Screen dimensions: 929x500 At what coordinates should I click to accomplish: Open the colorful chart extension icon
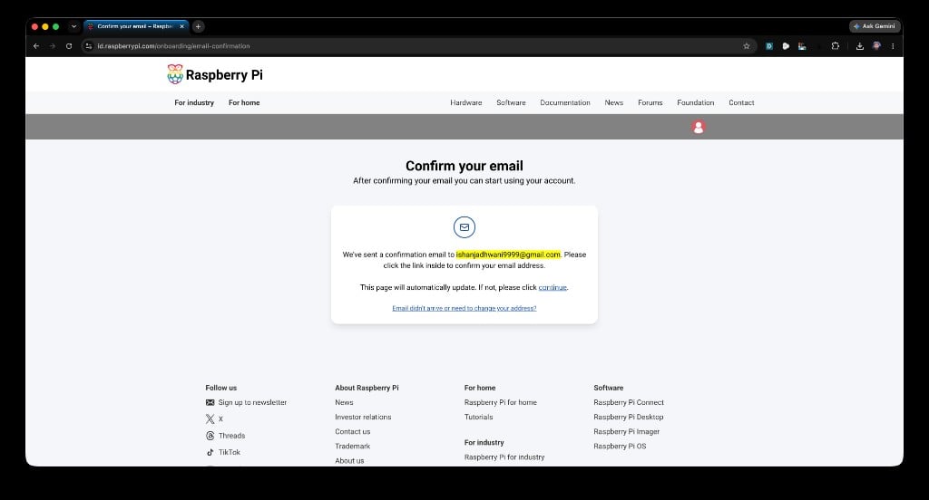[x=802, y=46]
